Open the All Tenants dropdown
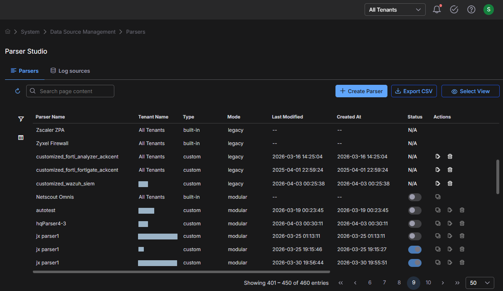The image size is (503, 291). (x=395, y=10)
